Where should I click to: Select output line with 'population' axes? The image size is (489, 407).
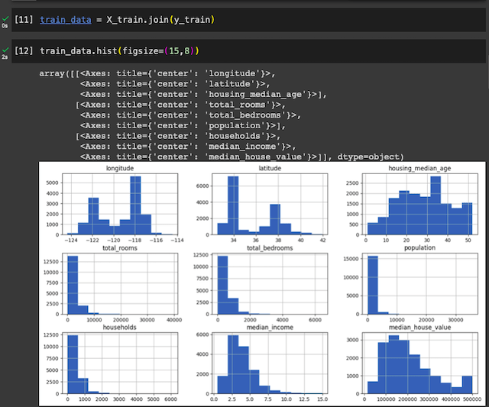183,125
